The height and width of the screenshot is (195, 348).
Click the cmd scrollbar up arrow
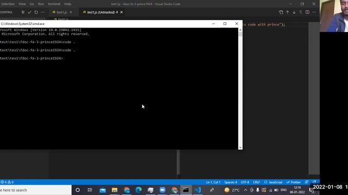click(x=240, y=30)
